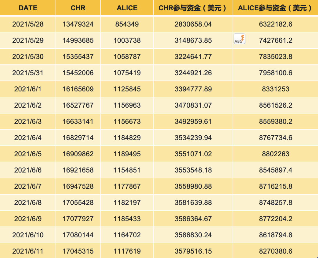
Task: Select CHR value 14993685
Action: [78, 40]
